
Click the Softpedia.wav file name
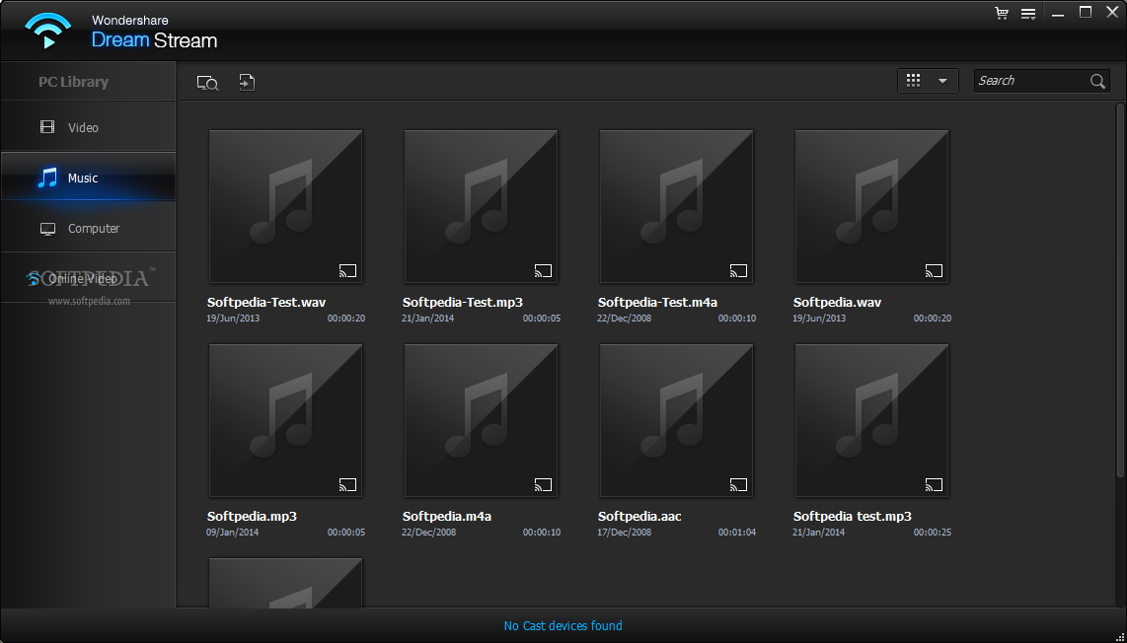(837, 303)
